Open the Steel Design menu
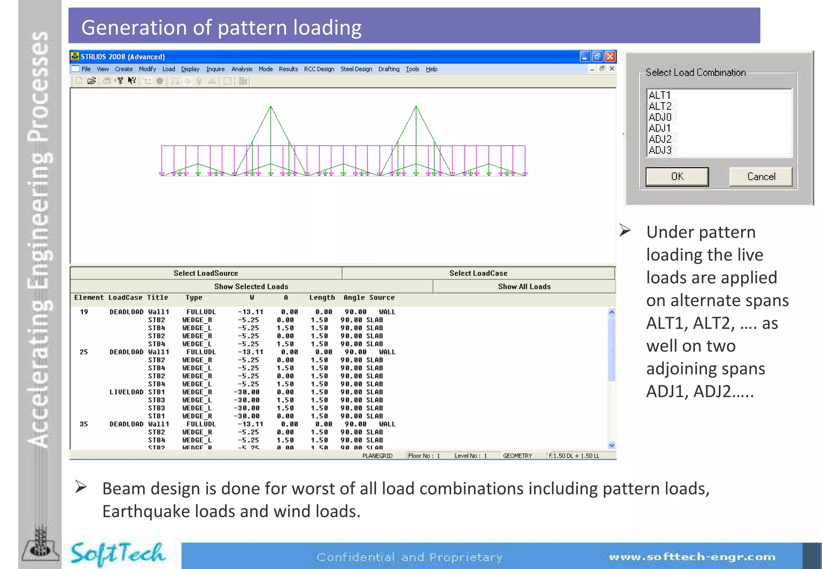Viewport: 822px width, 569px height. coord(356,69)
